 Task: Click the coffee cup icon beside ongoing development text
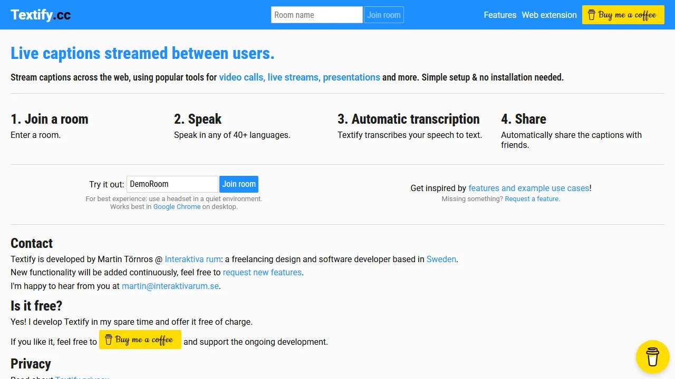[109, 340]
